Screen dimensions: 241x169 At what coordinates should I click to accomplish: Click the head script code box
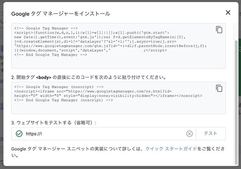coord(118,46)
